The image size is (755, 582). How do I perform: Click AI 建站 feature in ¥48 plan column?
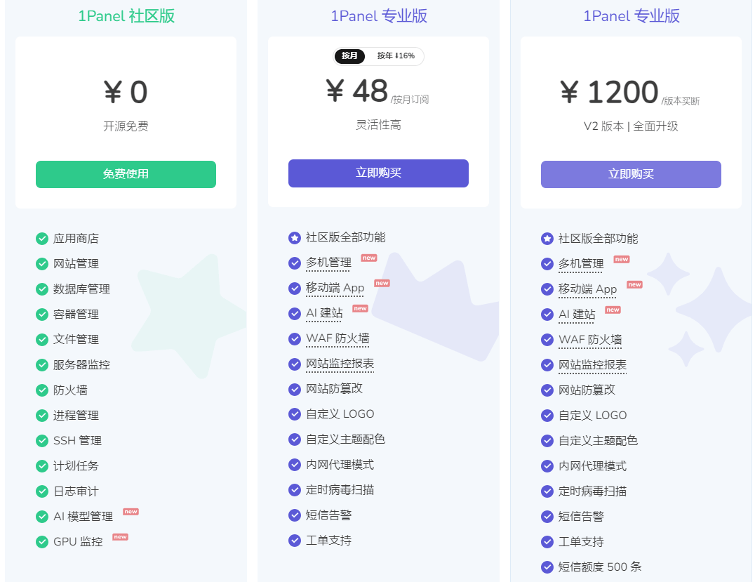point(324,313)
